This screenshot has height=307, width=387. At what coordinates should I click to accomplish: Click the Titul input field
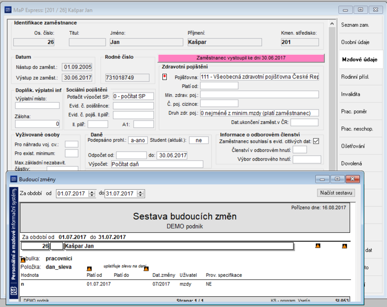pos(87,42)
